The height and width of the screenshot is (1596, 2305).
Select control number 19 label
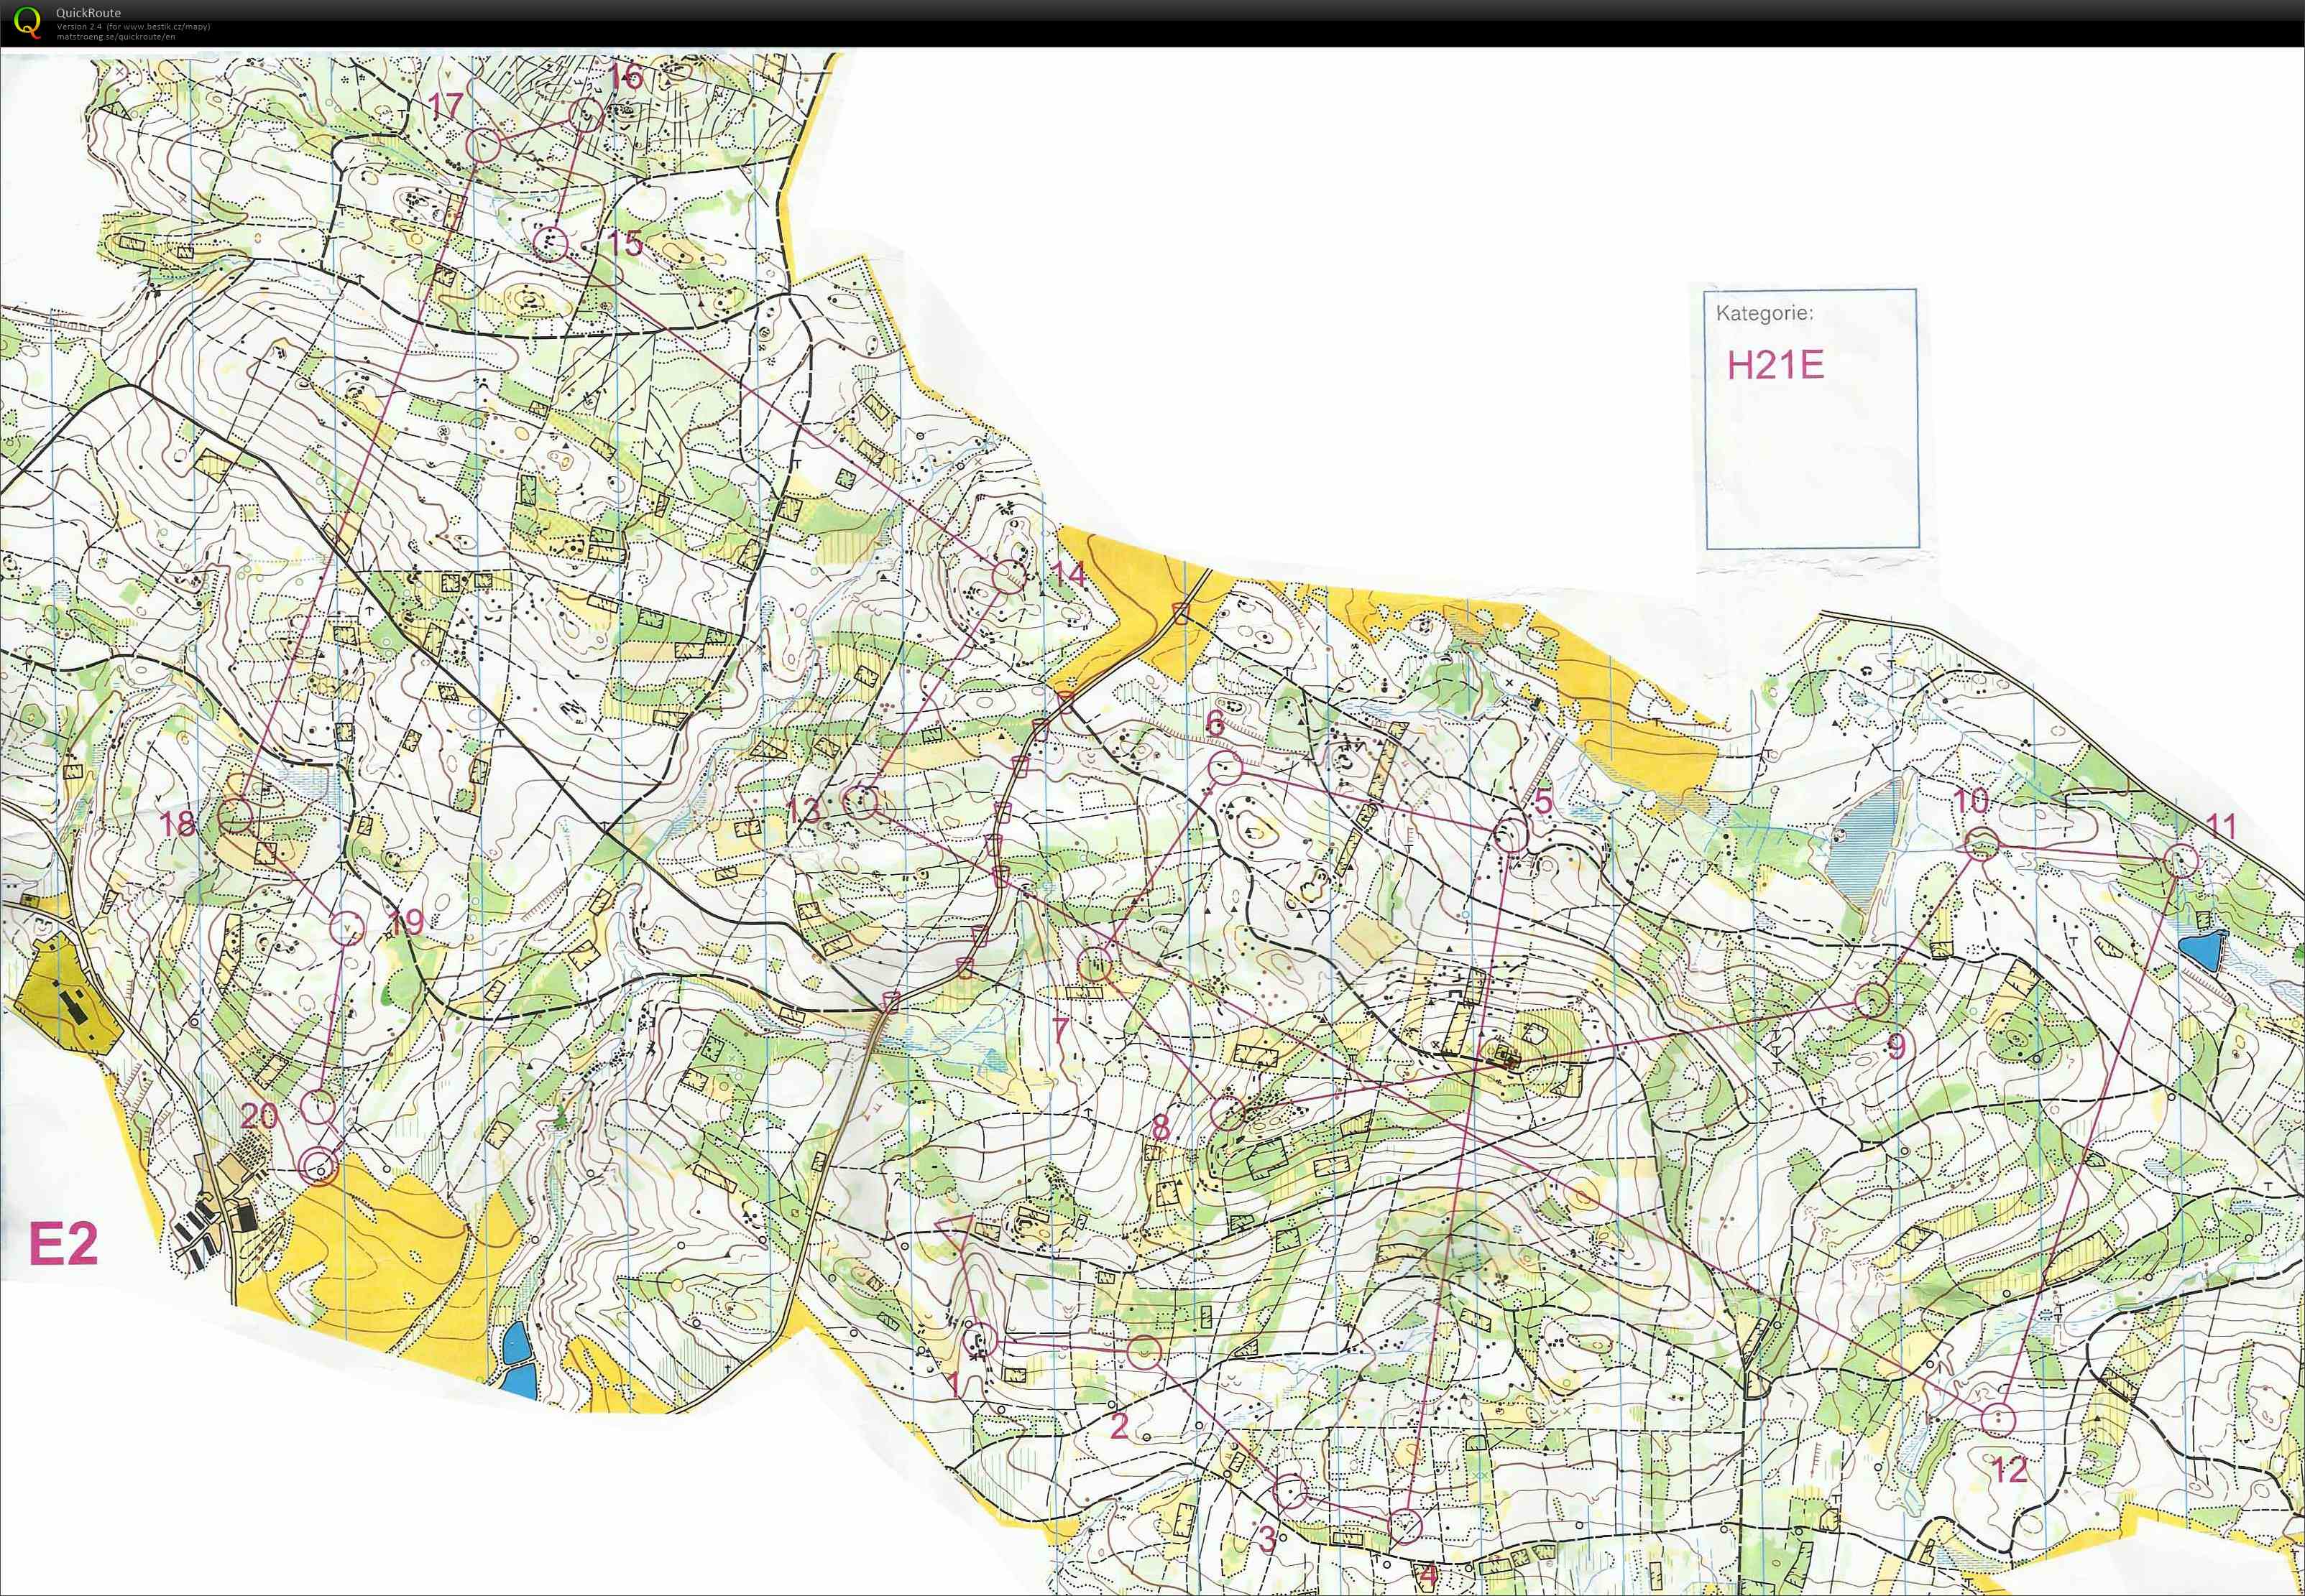point(405,921)
